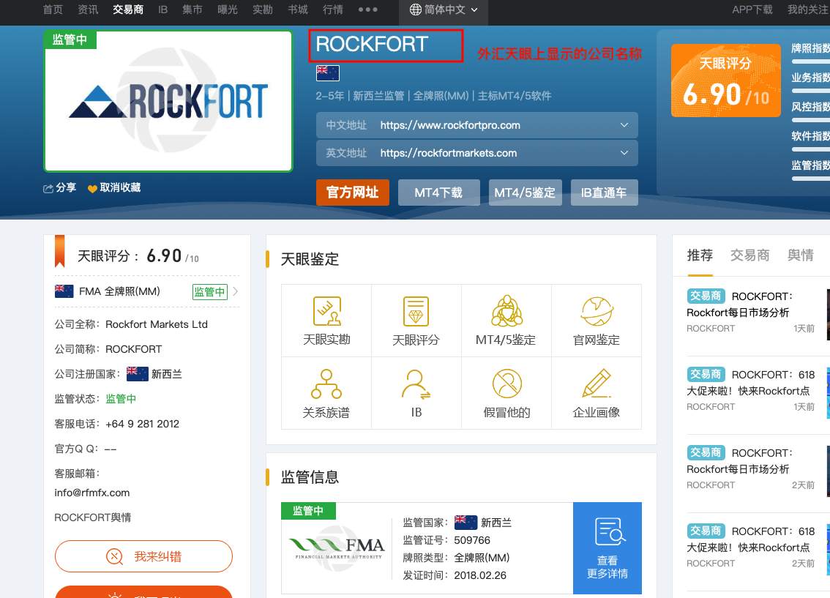Click the orange 天眼评分 6.90 card
Screen dimensions: 830x598
click(726, 81)
